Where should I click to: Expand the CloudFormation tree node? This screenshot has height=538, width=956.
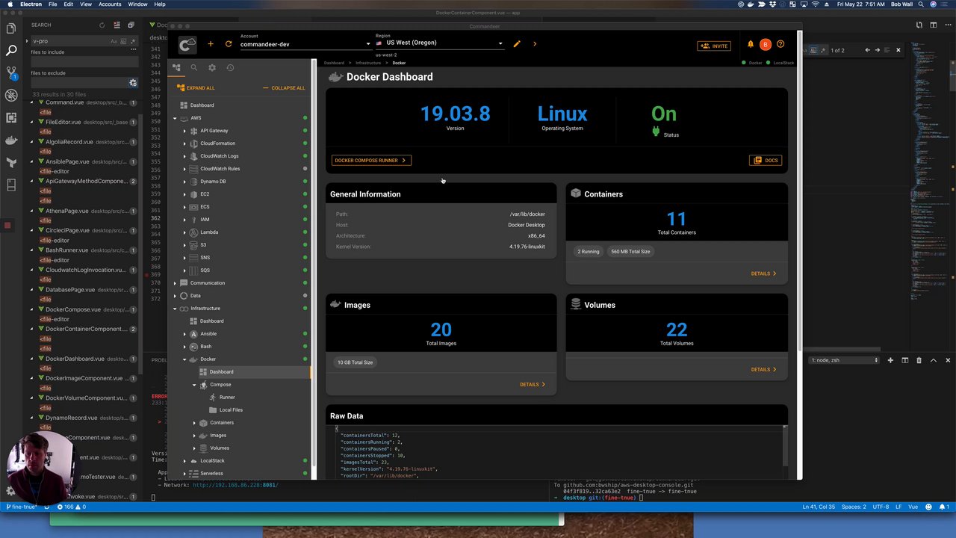point(184,143)
